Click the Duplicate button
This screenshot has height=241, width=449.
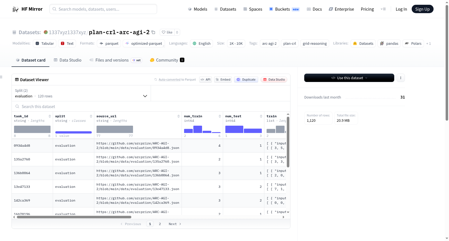pos(246,79)
